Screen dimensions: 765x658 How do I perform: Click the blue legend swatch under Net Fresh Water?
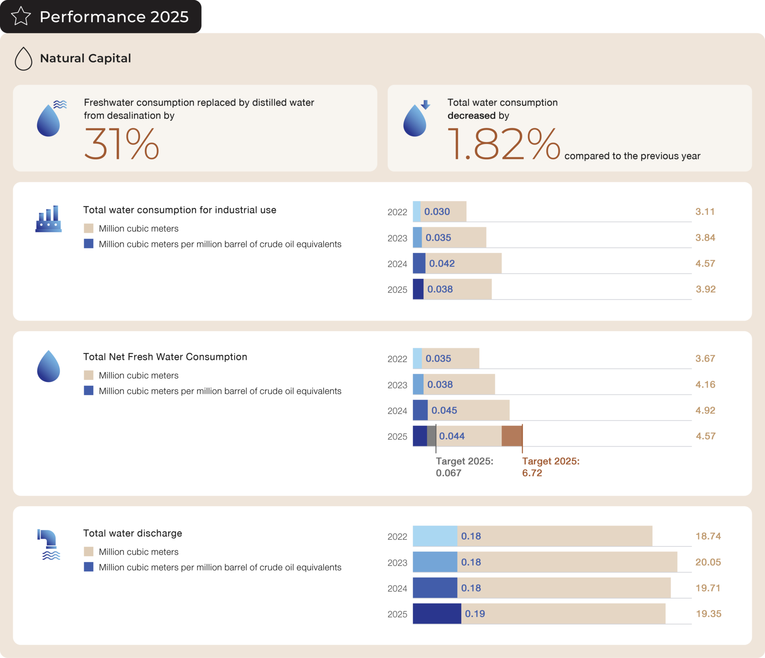point(88,391)
